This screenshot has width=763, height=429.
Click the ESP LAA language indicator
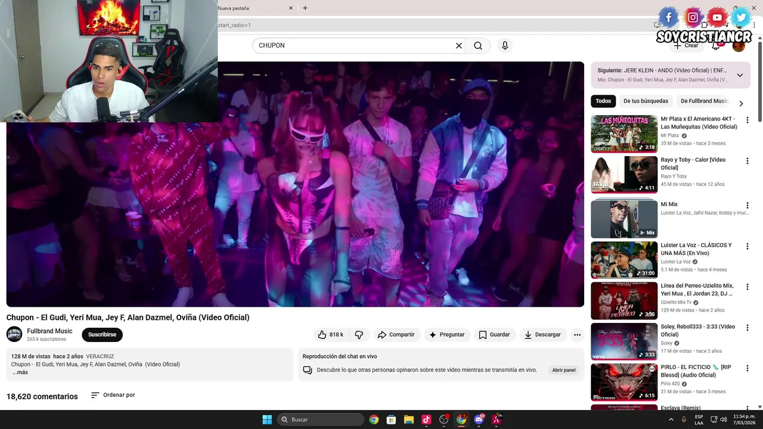(699, 419)
